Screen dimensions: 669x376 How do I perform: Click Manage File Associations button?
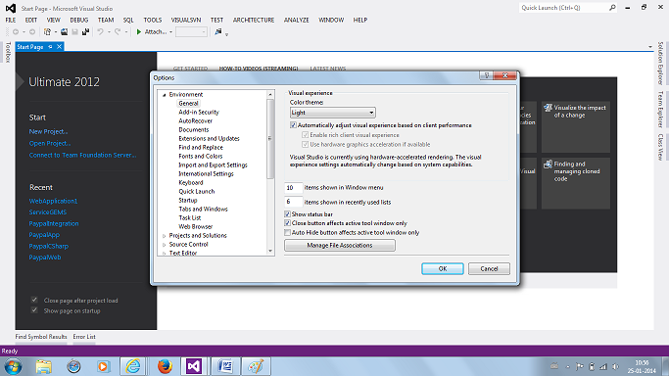click(340, 245)
